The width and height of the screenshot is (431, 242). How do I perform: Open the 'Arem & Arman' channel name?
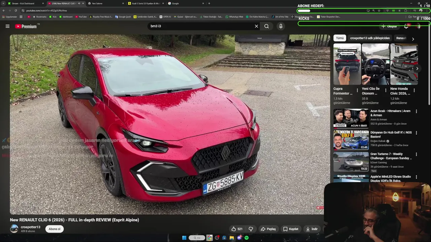[x=378, y=119]
